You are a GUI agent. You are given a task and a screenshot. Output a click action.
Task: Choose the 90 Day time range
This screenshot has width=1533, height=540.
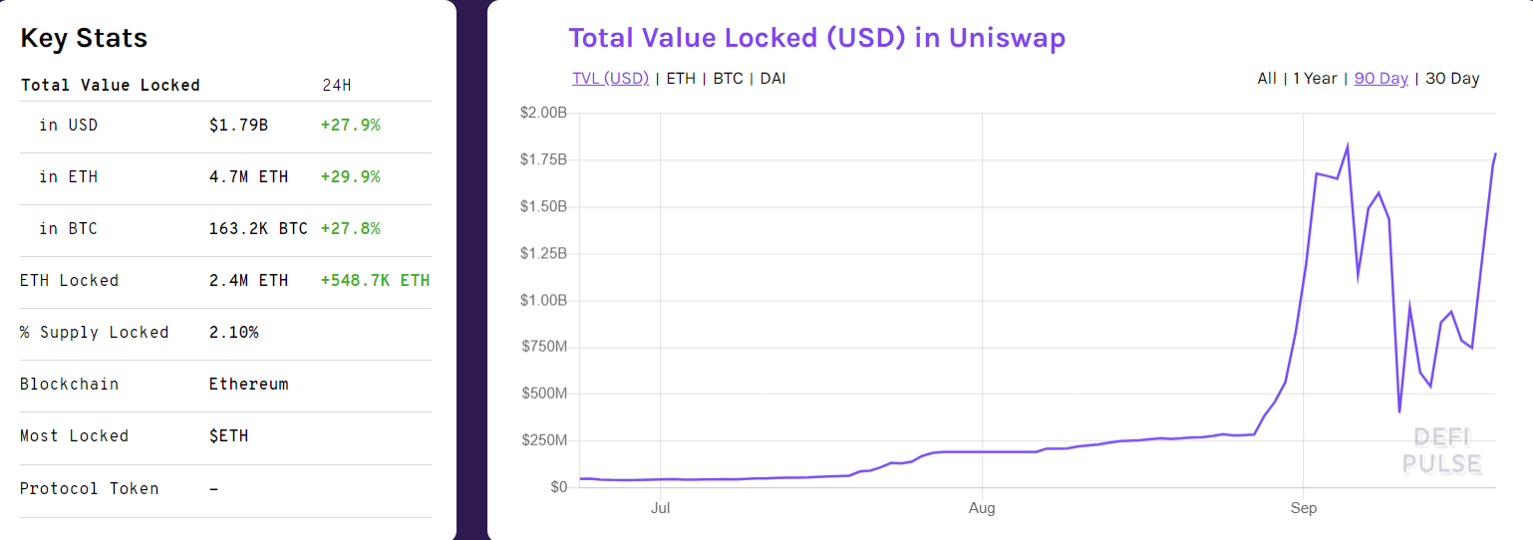tap(1380, 78)
